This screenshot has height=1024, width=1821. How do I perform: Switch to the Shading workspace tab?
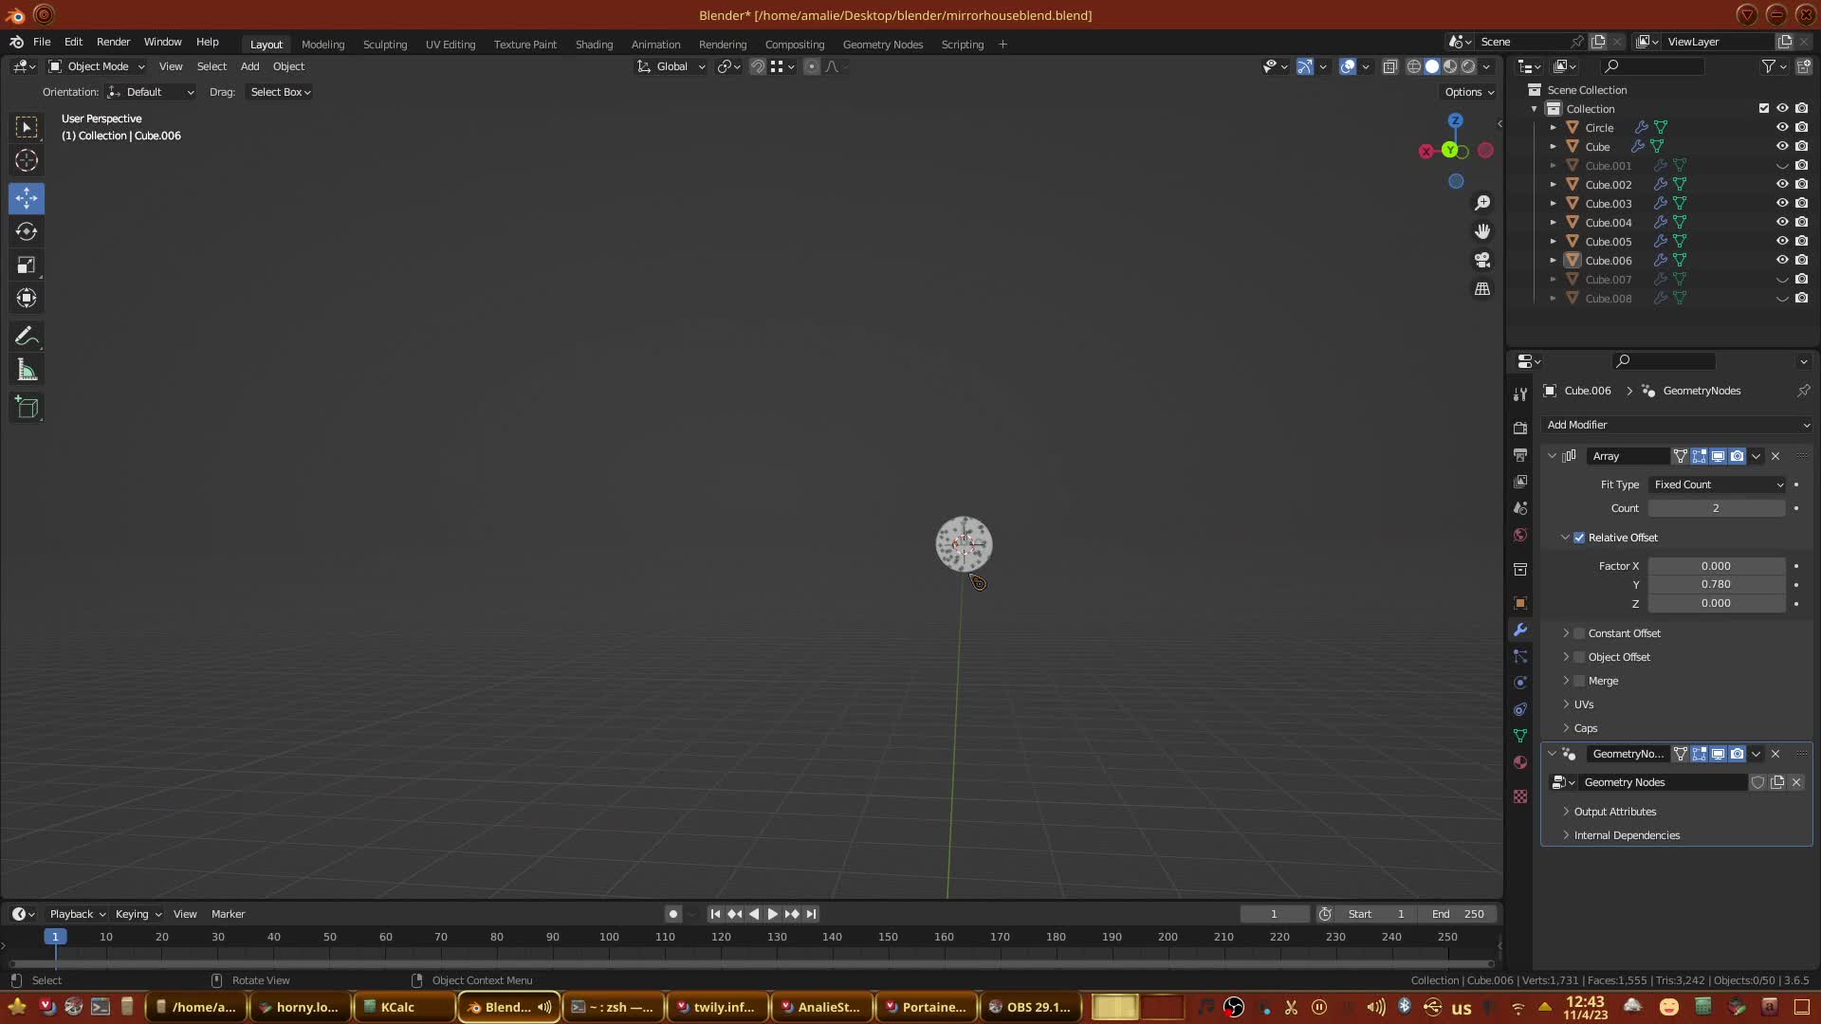pyautogui.click(x=594, y=45)
